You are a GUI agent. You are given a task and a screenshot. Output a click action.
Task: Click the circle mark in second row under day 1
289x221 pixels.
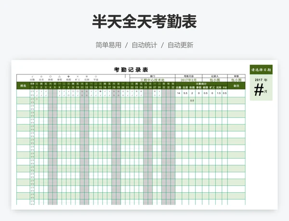tap(37, 99)
